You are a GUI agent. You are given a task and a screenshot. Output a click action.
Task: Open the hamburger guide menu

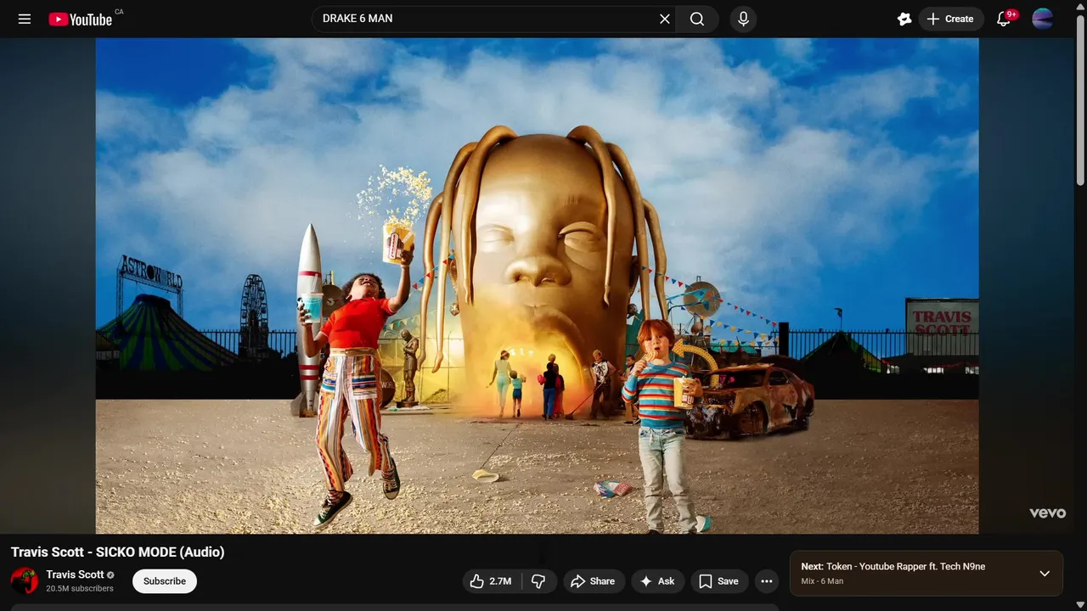pos(25,19)
